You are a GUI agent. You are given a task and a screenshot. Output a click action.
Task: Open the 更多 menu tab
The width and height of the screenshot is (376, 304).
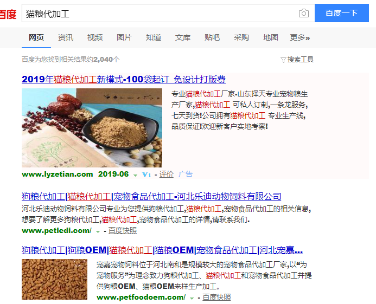point(299,37)
